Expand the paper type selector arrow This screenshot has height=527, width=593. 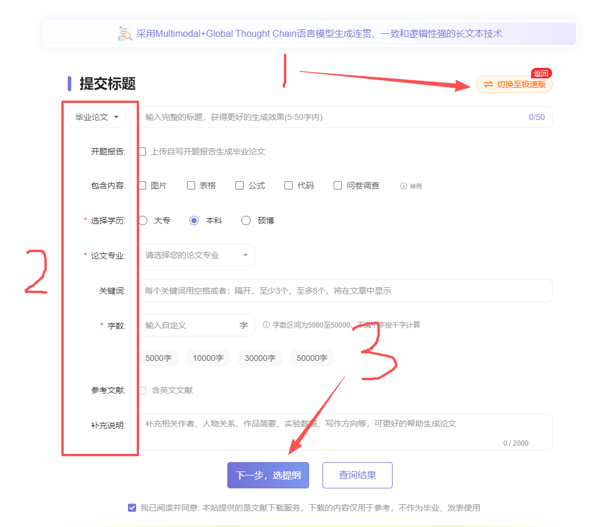pyautogui.click(x=117, y=117)
